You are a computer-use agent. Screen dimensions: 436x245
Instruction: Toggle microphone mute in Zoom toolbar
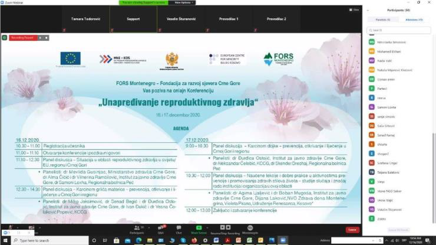tap(11, 227)
